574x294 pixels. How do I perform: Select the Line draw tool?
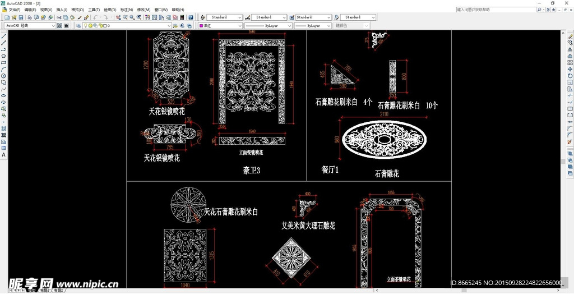pos(4,36)
